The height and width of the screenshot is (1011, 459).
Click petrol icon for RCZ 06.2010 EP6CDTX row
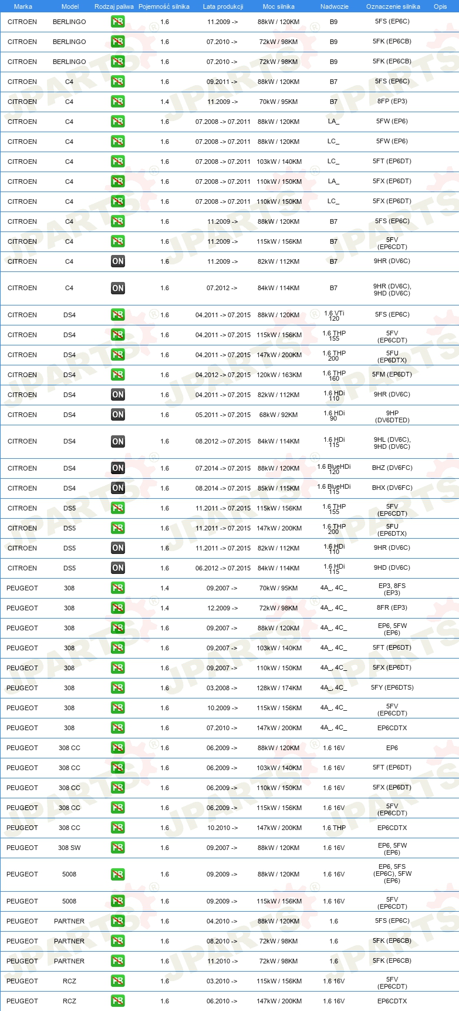click(118, 1001)
